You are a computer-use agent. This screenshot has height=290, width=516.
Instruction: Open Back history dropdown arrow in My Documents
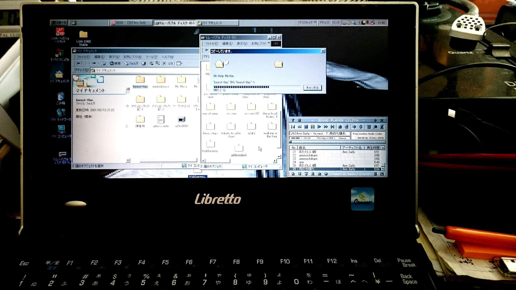click(x=89, y=63)
